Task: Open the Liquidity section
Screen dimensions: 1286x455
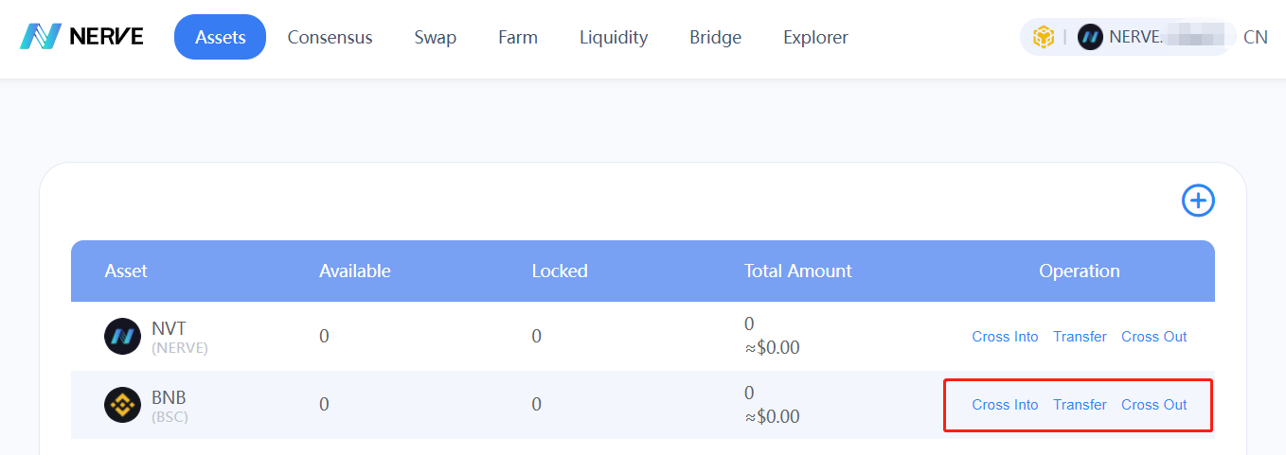Action: point(614,38)
